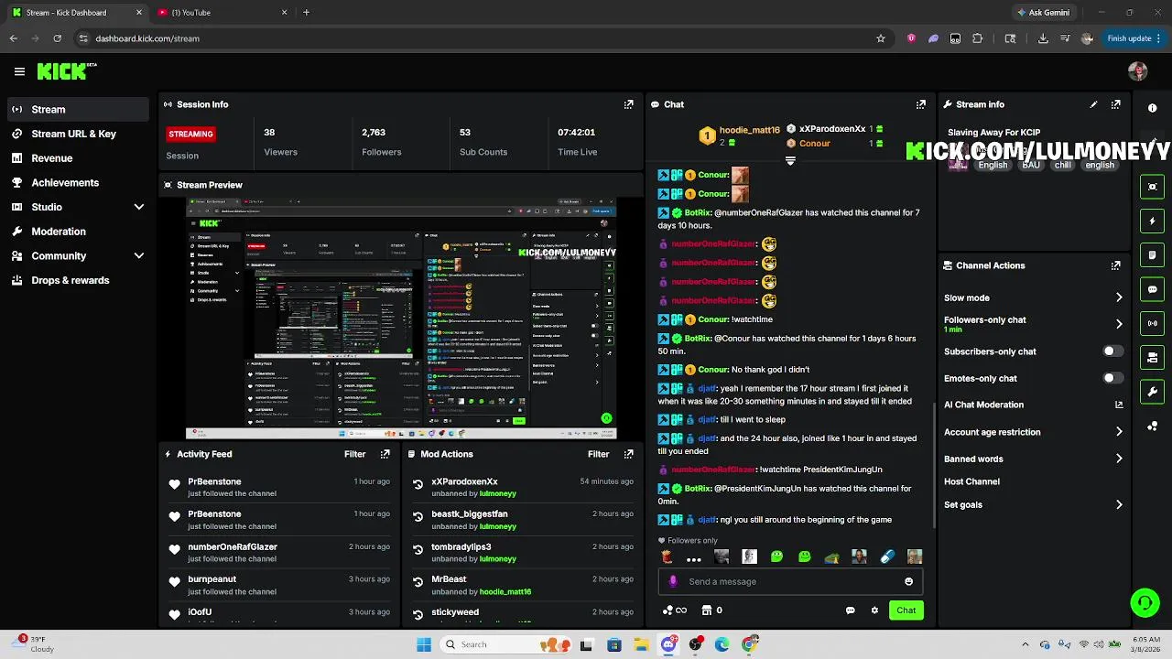Pop out the Channel Actions panel
This screenshot has height=659, width=1172.
(x=1115, y=265)
